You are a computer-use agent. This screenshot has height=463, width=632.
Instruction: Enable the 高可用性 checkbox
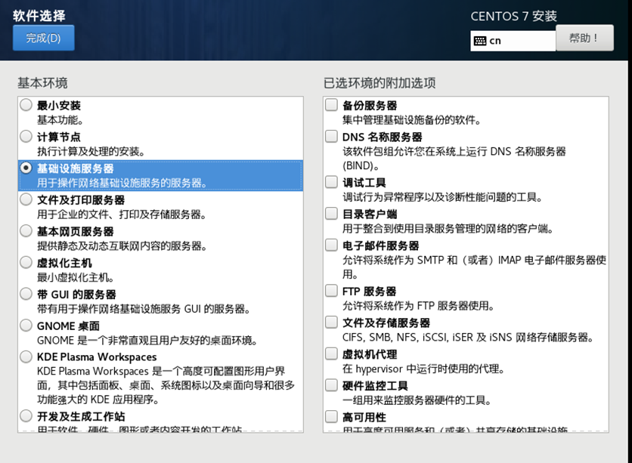[x=331, y=417]
